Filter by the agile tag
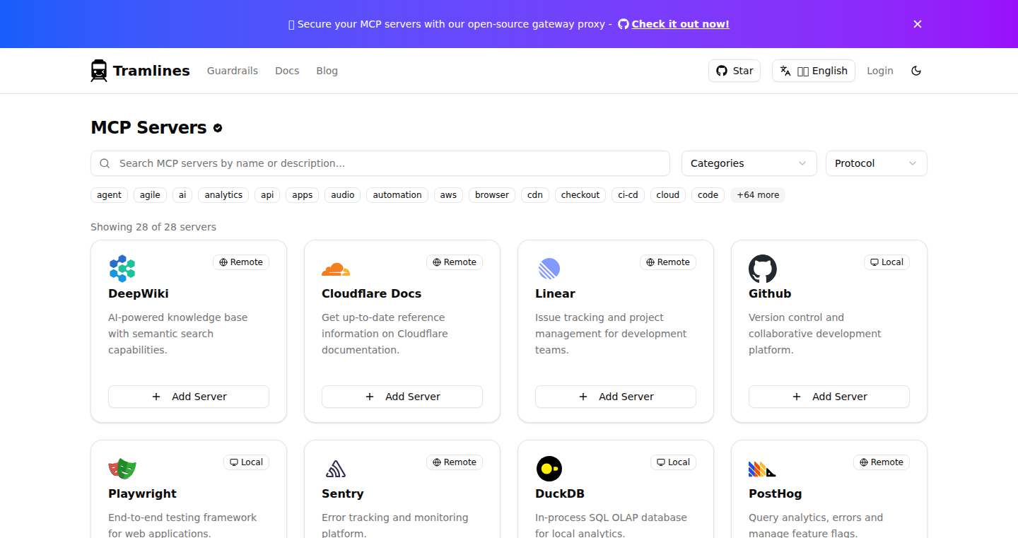 click(x=150, y=195)
